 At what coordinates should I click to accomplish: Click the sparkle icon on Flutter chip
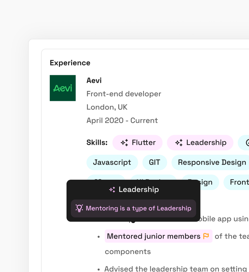125,143
